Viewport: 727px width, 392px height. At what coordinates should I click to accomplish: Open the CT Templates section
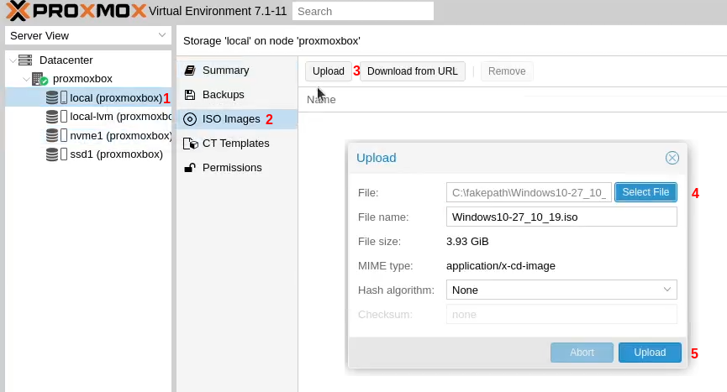235,144
